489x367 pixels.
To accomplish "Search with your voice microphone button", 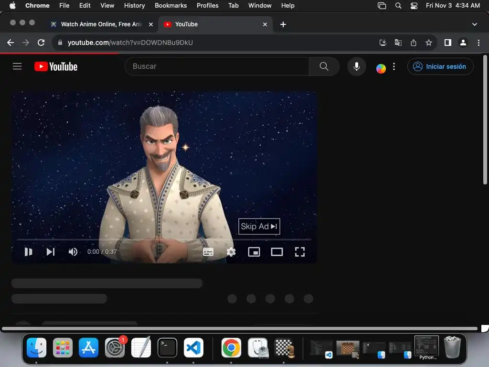I will tap(356, 66).
